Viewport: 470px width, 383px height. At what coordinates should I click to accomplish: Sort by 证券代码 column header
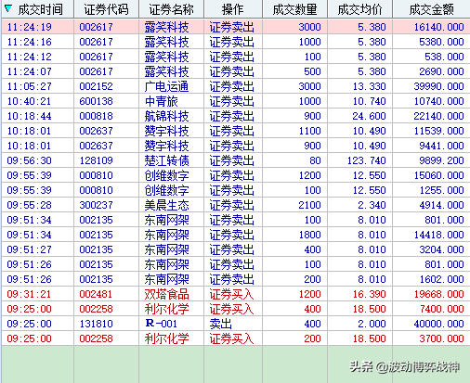pyautogui.click(x=107, y=9)
